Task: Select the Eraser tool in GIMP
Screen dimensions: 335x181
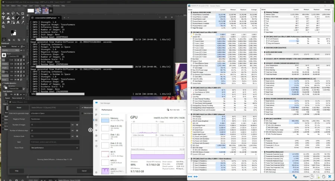Action: tap(23, 18)
